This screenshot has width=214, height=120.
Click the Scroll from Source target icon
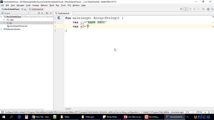39,13
